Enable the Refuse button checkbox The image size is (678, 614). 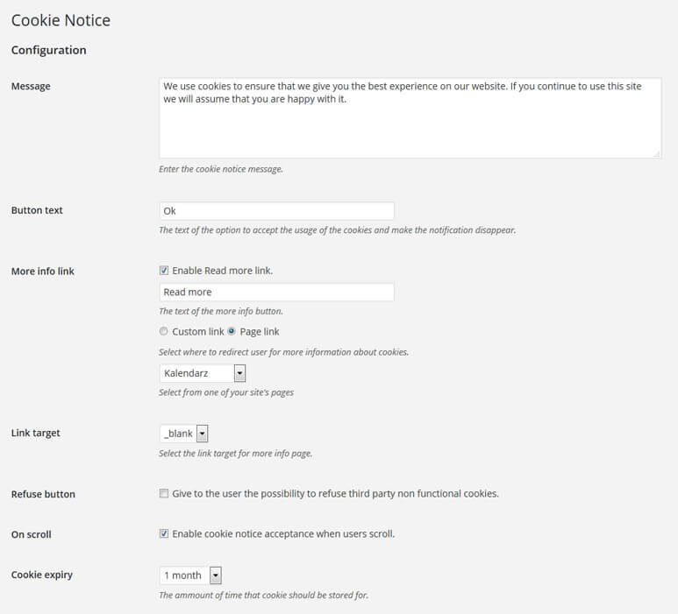(164, 493)
